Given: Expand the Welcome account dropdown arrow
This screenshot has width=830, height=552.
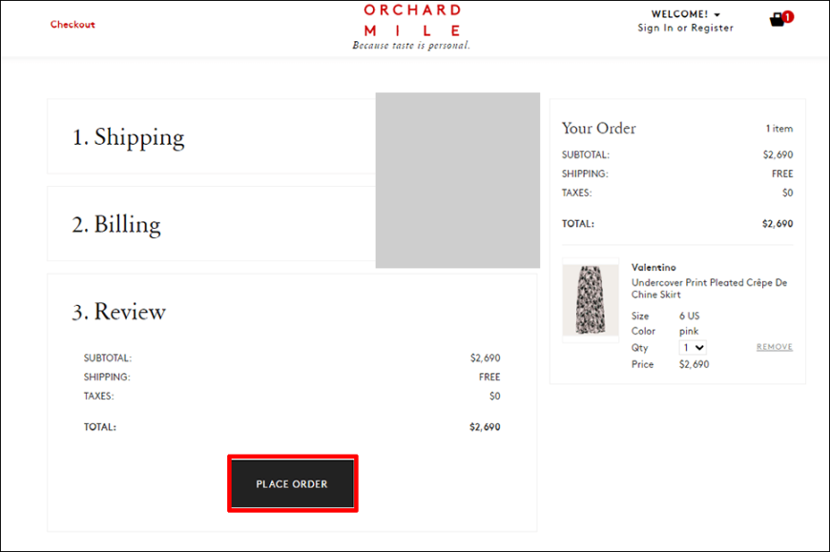Looking at the screenshot, I should coord(716,15).
